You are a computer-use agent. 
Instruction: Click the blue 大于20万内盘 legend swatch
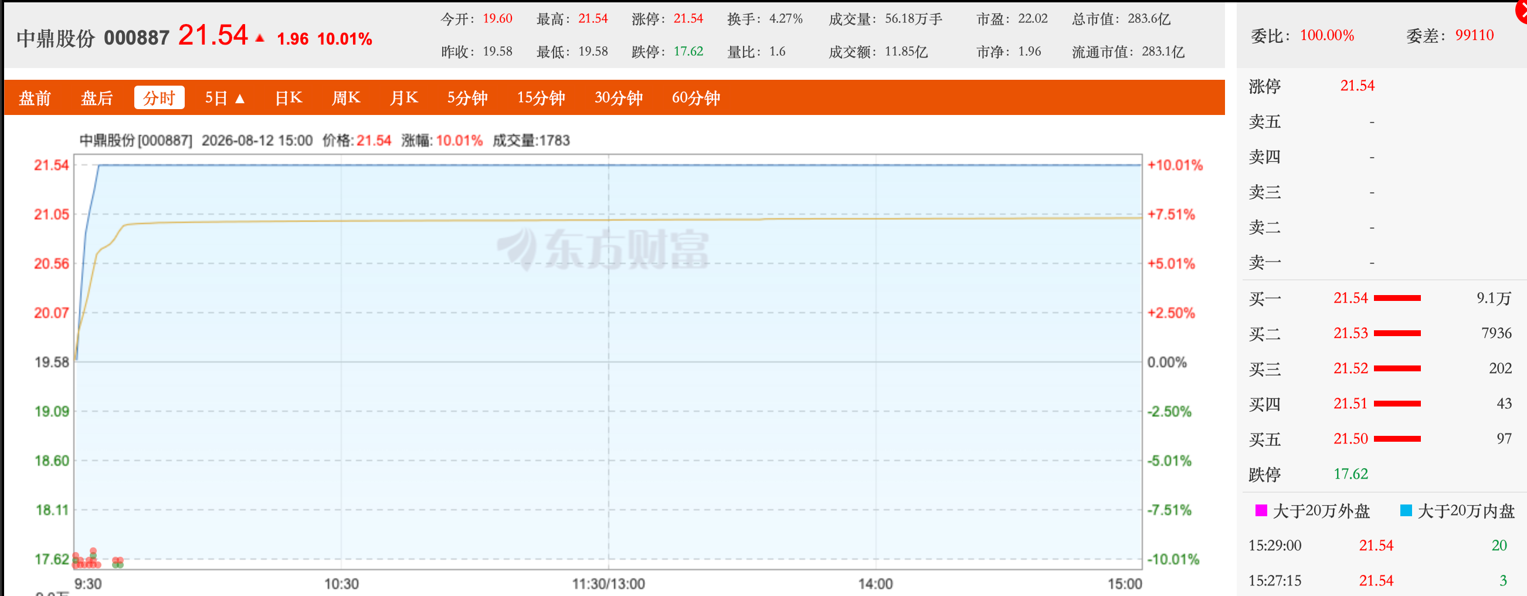(1406, 510)
